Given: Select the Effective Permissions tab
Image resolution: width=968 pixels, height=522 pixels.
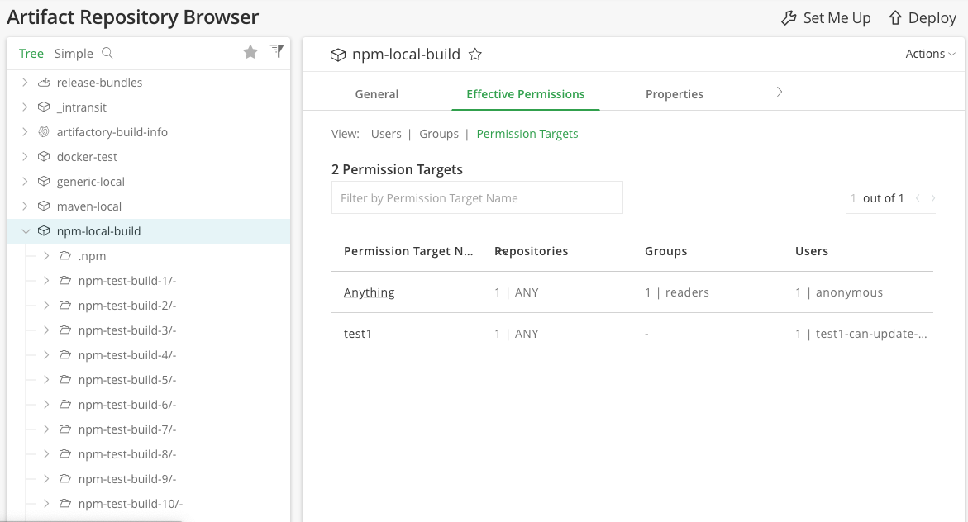Looking at the screenshot, I should point(526,94).
